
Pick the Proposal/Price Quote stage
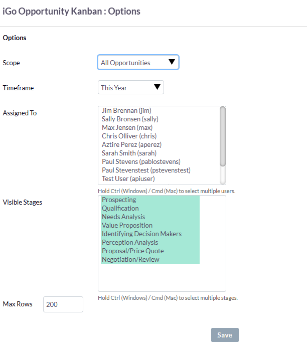click(x=132, y=251)
